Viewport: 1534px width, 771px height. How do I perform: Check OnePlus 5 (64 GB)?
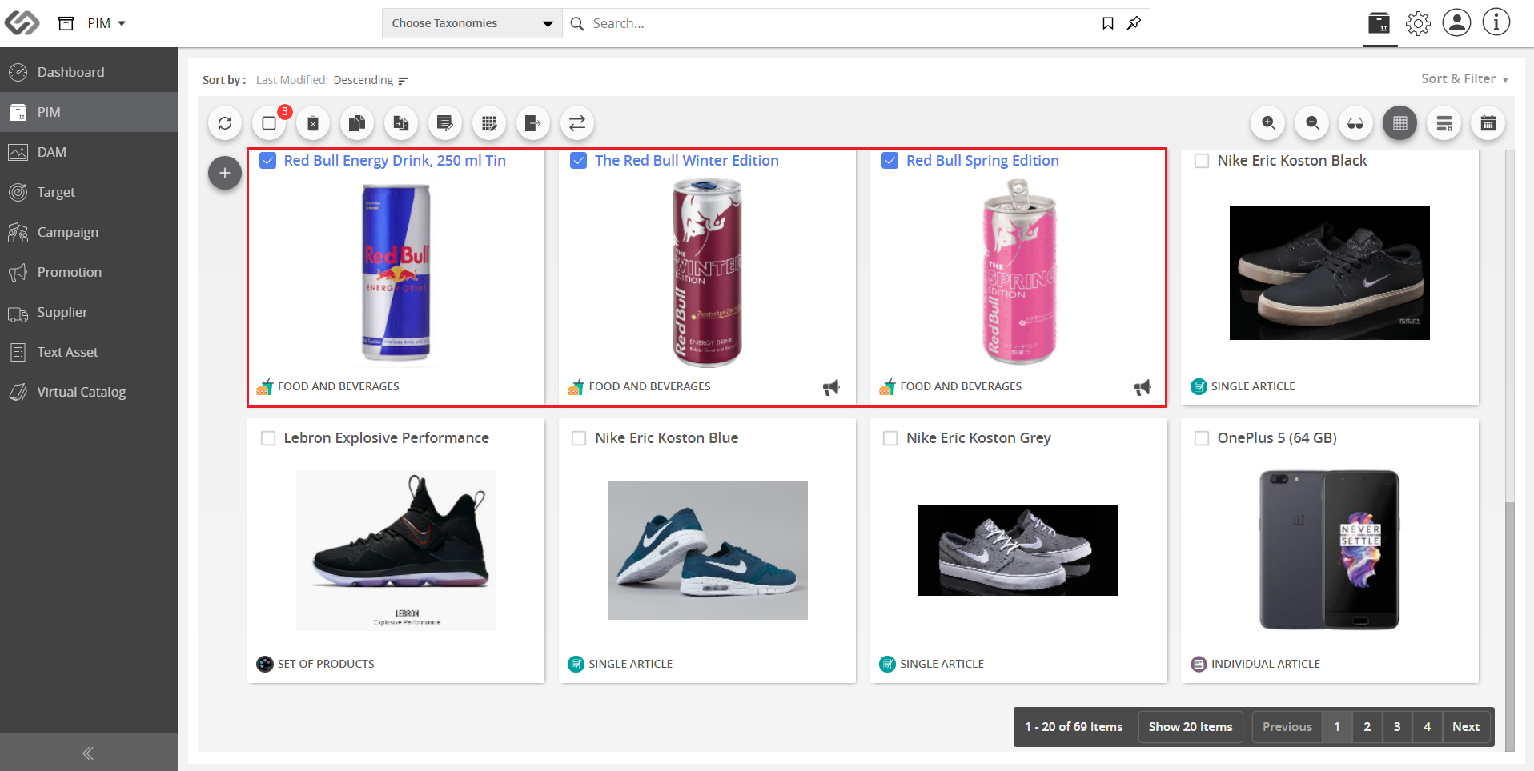tap(1202, 438)
